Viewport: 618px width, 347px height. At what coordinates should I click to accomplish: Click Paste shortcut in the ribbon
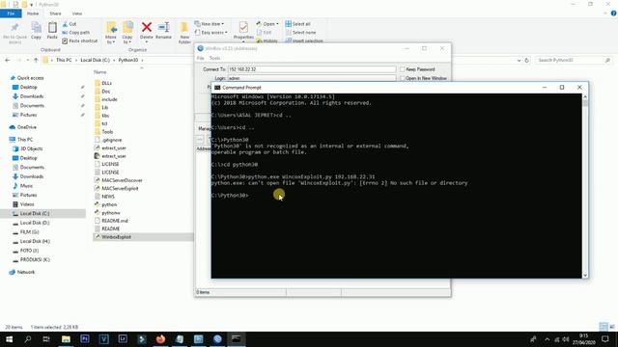(79, 40)
